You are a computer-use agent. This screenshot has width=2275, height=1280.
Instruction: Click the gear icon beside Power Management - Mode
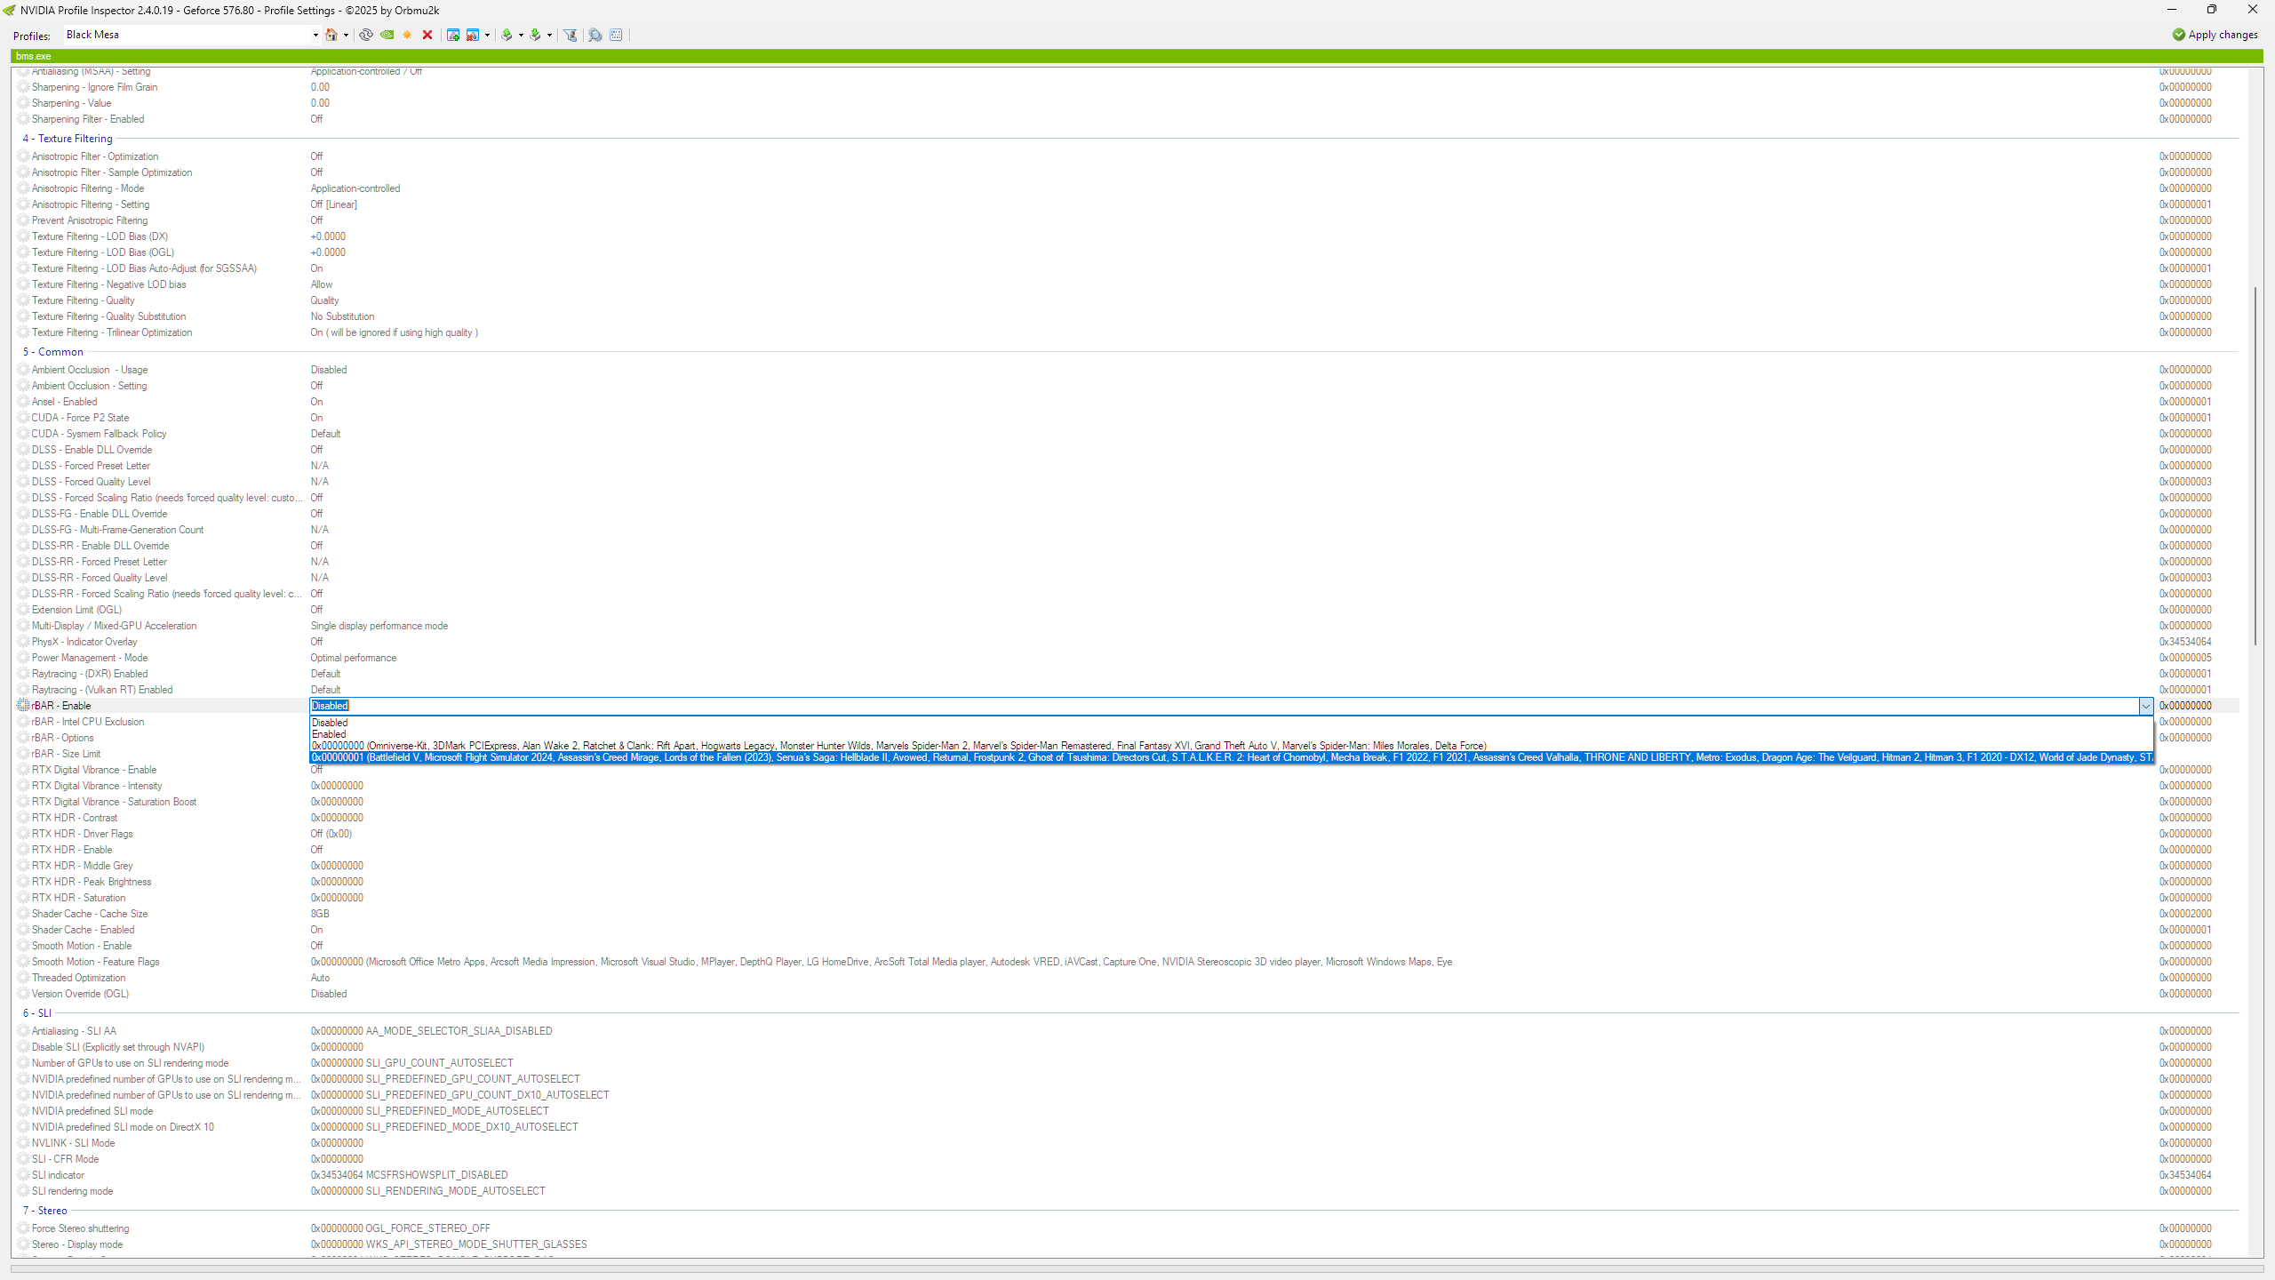[24, 658]
